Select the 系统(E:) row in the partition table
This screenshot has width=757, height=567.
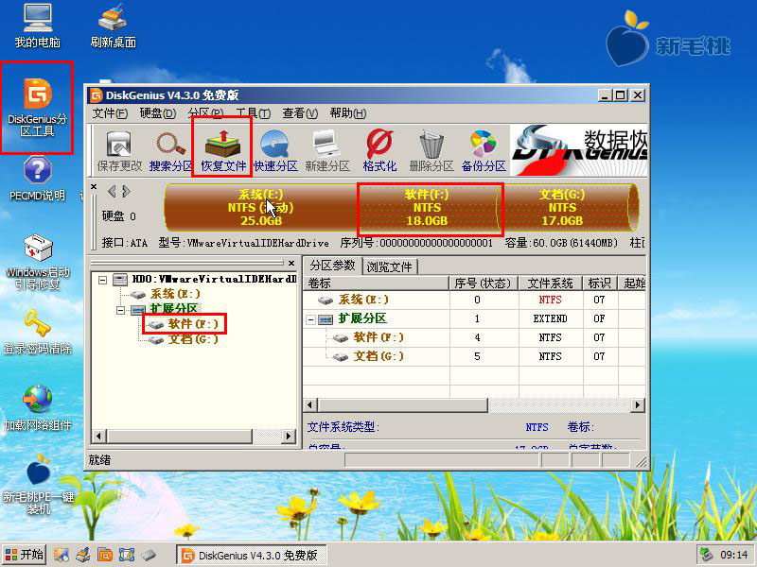click(x=474, y=300)
